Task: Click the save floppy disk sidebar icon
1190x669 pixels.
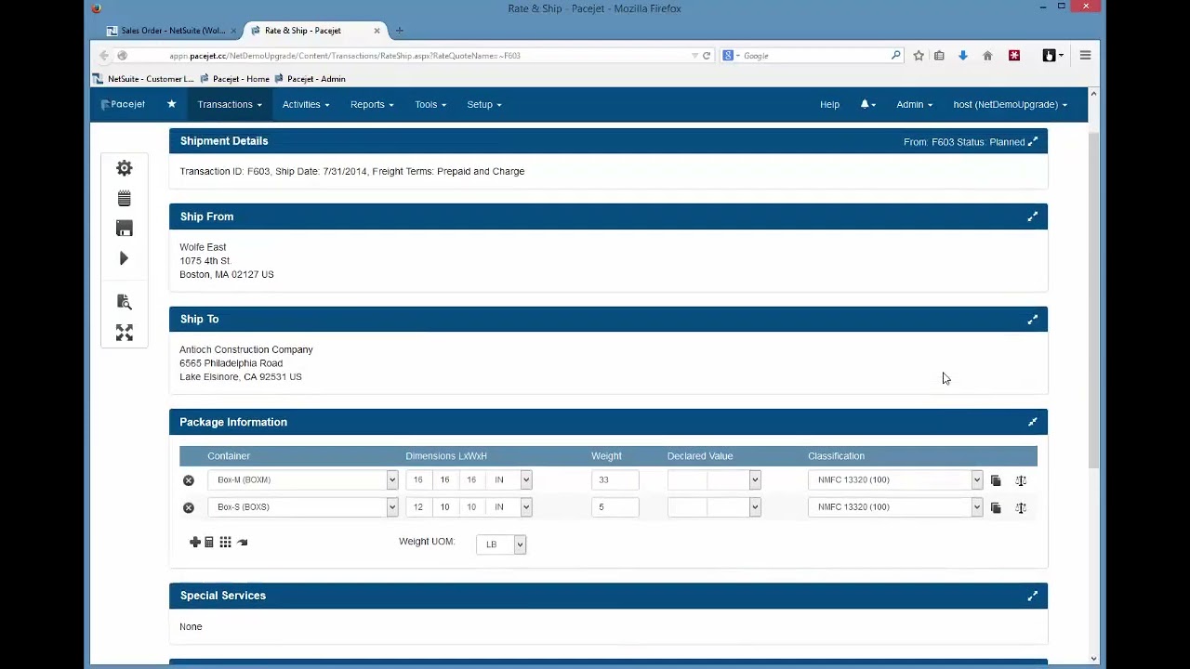Action: click(x=124, y=229)
